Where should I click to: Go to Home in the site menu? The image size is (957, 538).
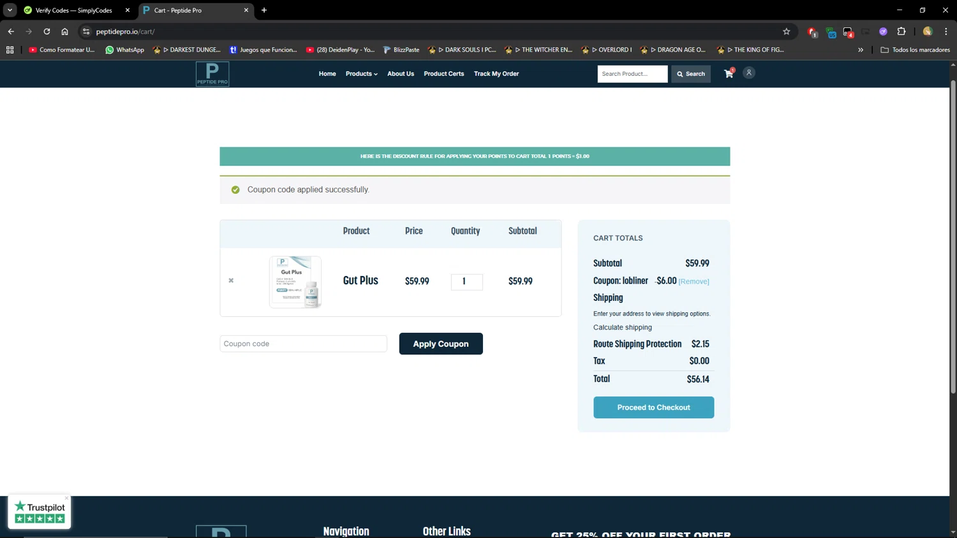pos(327,74)
